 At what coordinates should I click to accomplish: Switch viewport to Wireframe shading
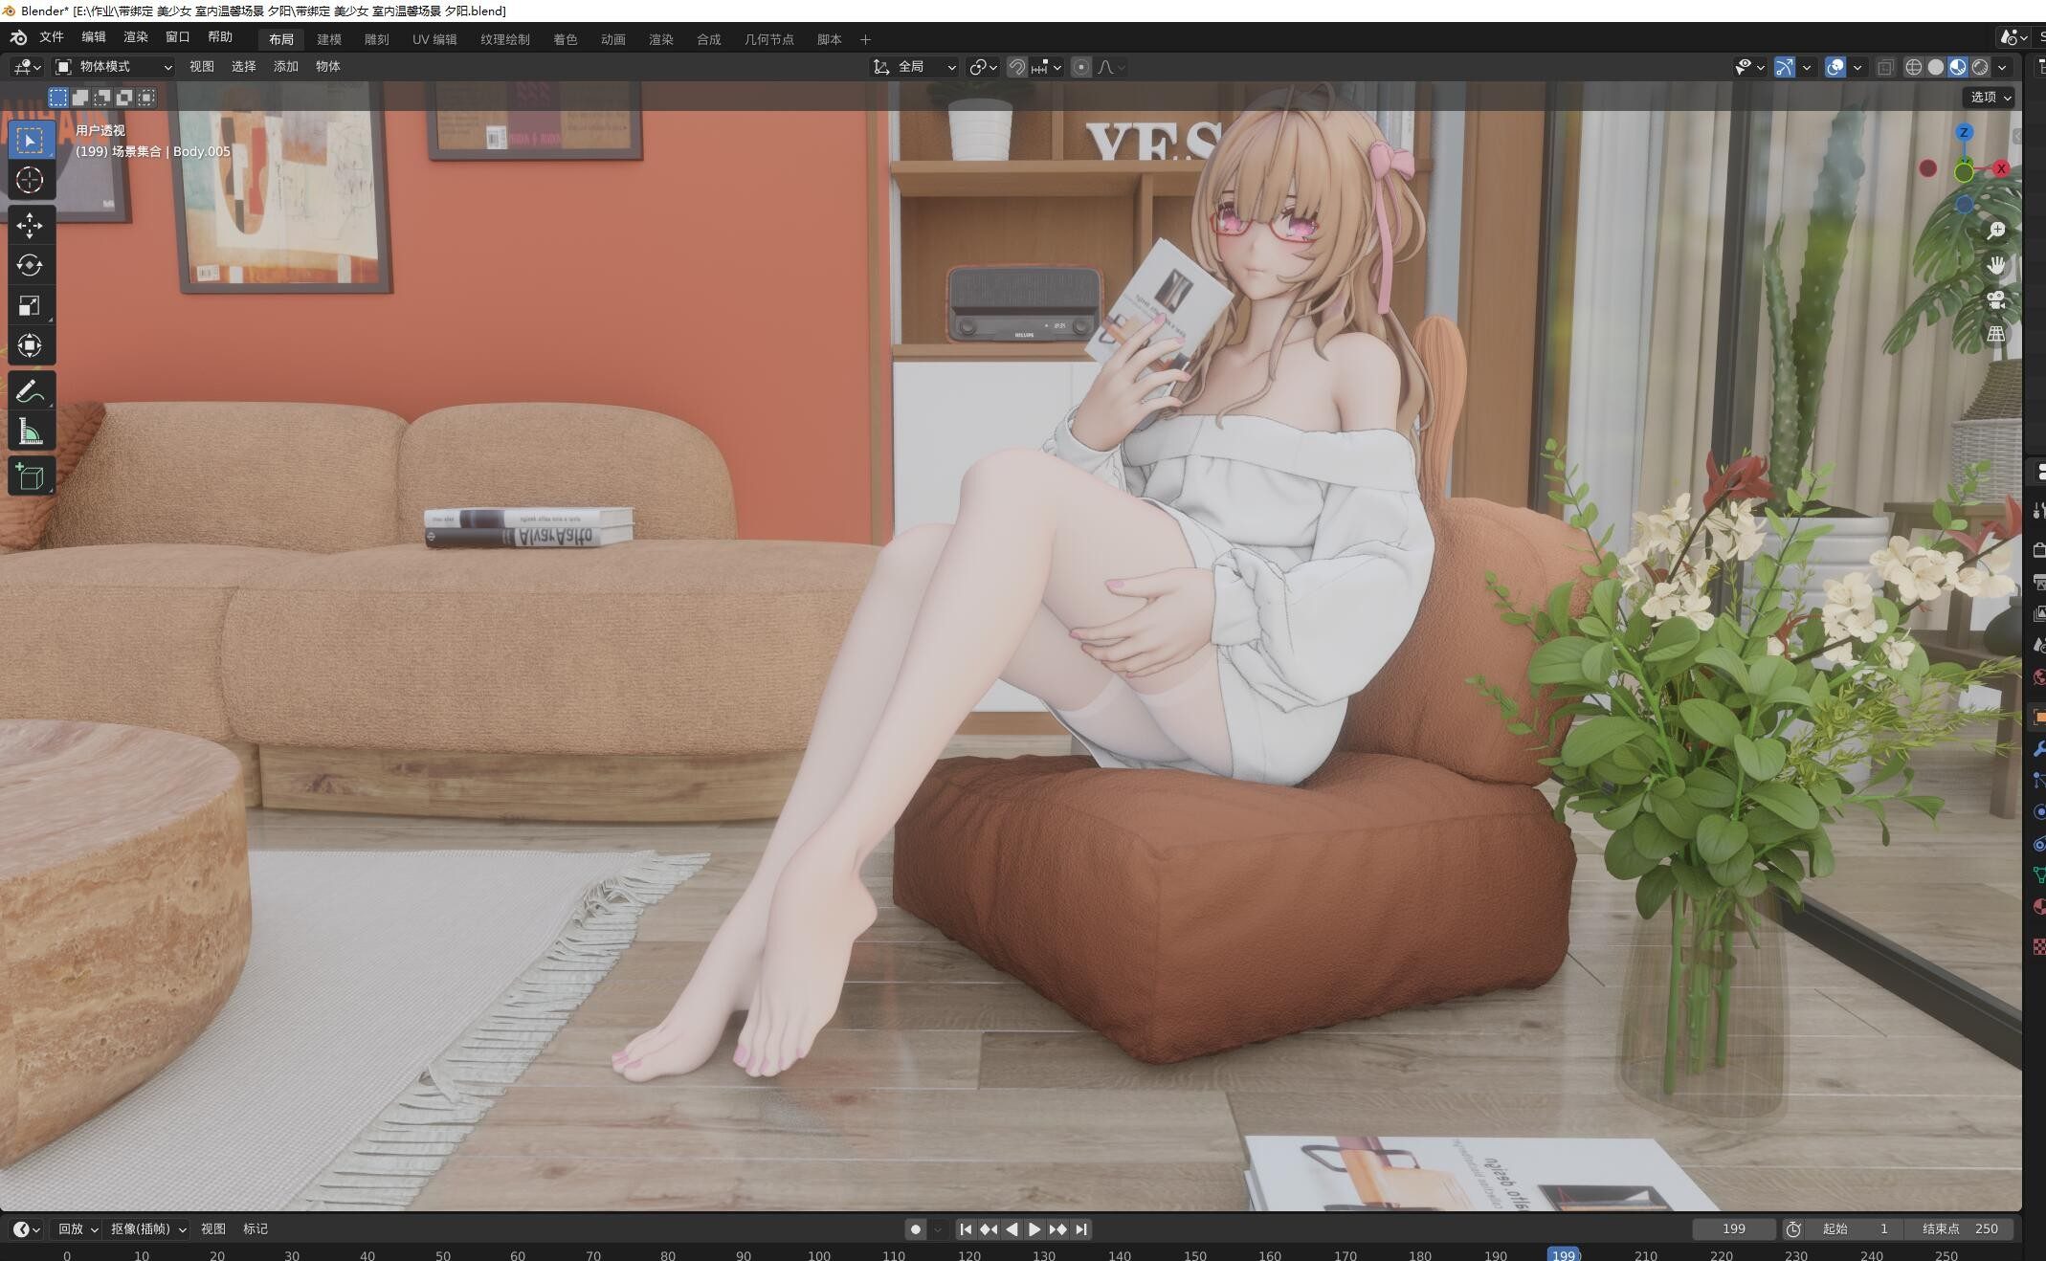(1913, 67)
